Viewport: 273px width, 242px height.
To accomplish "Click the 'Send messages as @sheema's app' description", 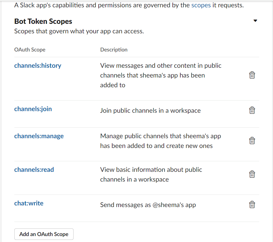I will 148,205.
